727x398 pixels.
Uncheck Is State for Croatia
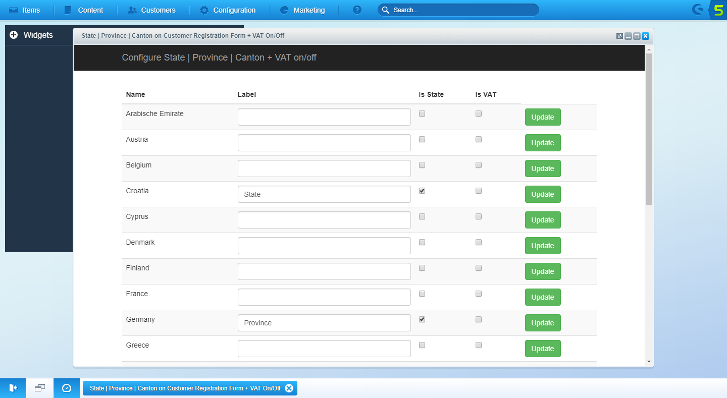(422, 191)
